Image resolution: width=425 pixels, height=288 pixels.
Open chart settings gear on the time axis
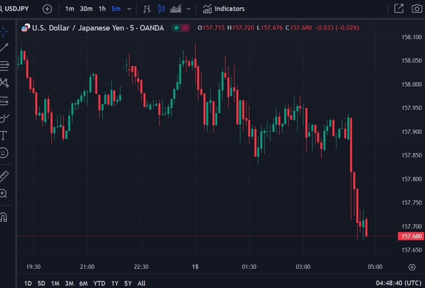(x=412, y=267)
